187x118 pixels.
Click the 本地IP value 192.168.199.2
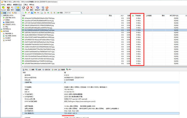(69, 89)
